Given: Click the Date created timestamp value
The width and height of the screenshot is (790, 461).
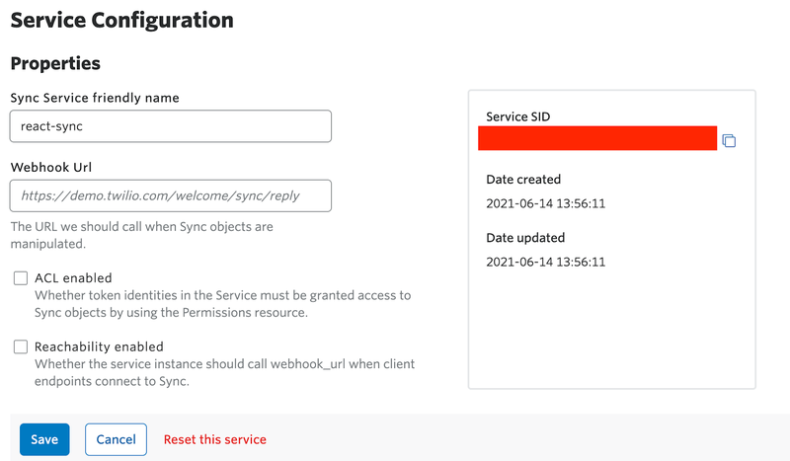Looking at the screenshot, I should tap(545, 203).
